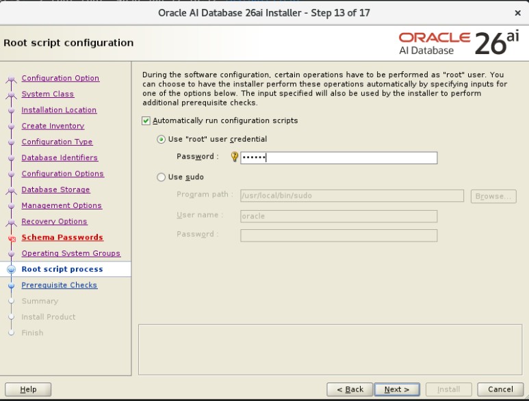
Task: Click the Root script process step bullet
Action: point(12,269)
